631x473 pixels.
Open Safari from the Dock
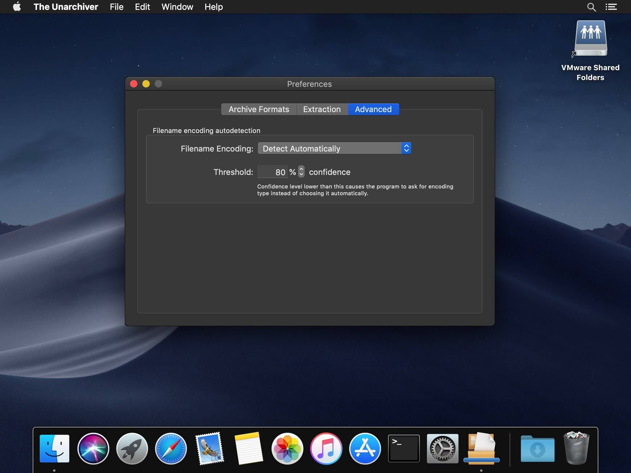[171, 448]
